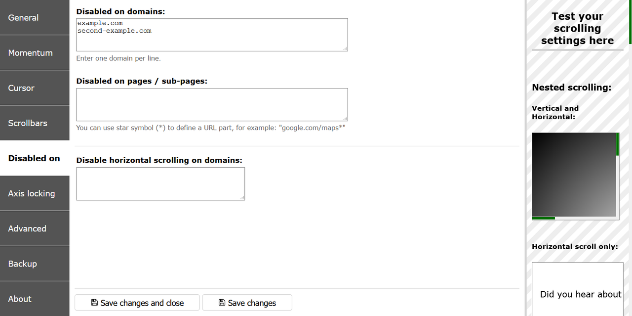Click the green horizontal scrollbar in nested test box
Viewport: 632px width, 316px height.
pyautogui.click(x=543, y=218)
